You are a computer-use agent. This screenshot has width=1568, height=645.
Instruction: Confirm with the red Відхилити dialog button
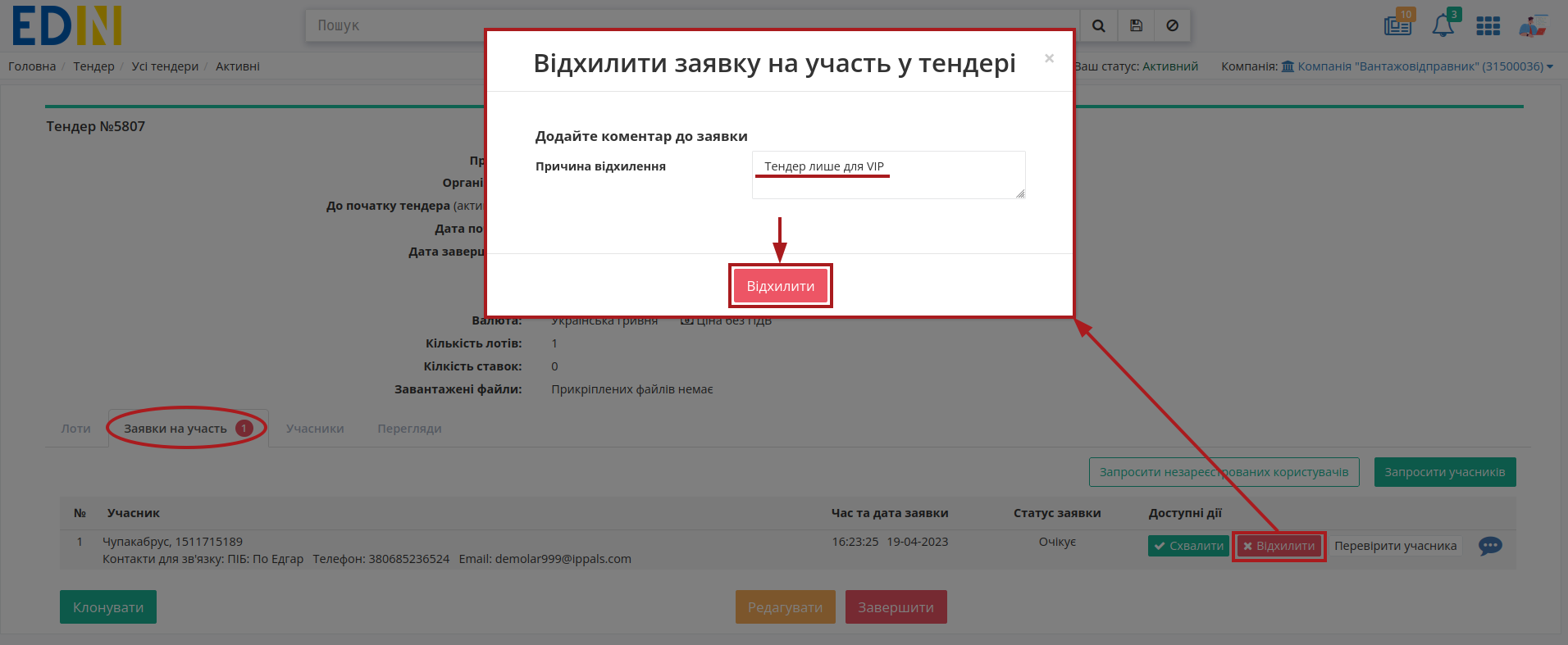[781, 286]
